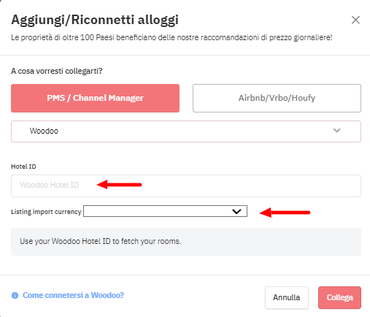This screenshot has height=317, width=370.
Task: Select the PMS / Channel Manager option
Action: 95,98
